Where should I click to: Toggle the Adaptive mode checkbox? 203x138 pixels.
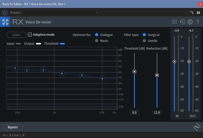(x=30, y=34)
